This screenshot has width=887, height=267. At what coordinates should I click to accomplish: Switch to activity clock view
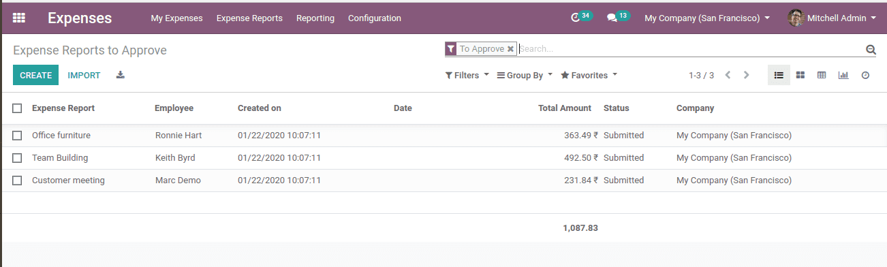tap(865, 75)
